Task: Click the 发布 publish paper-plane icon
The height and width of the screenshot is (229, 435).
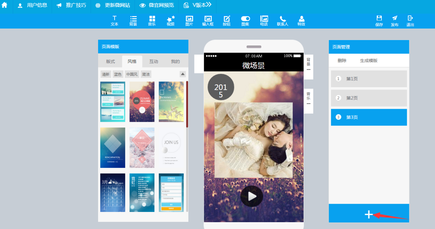Action: click(395, 21)
